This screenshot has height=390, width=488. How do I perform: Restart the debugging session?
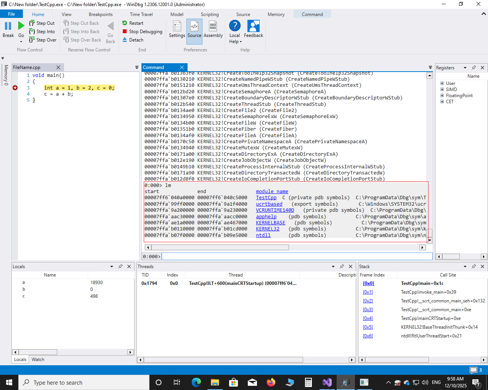pyautogui.click(x=133, y=23)
